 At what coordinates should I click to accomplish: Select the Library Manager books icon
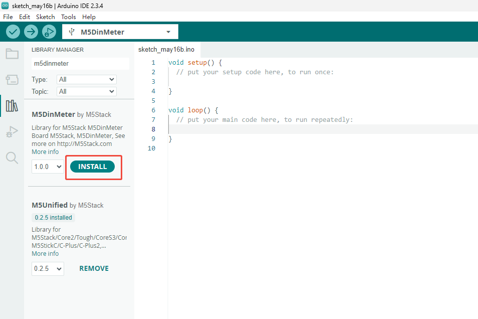pyautogui.click(x=12, y=106)
